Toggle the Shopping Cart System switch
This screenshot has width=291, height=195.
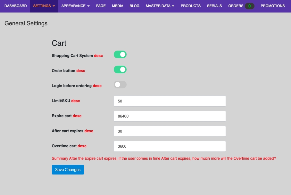(x=120, y=55)
